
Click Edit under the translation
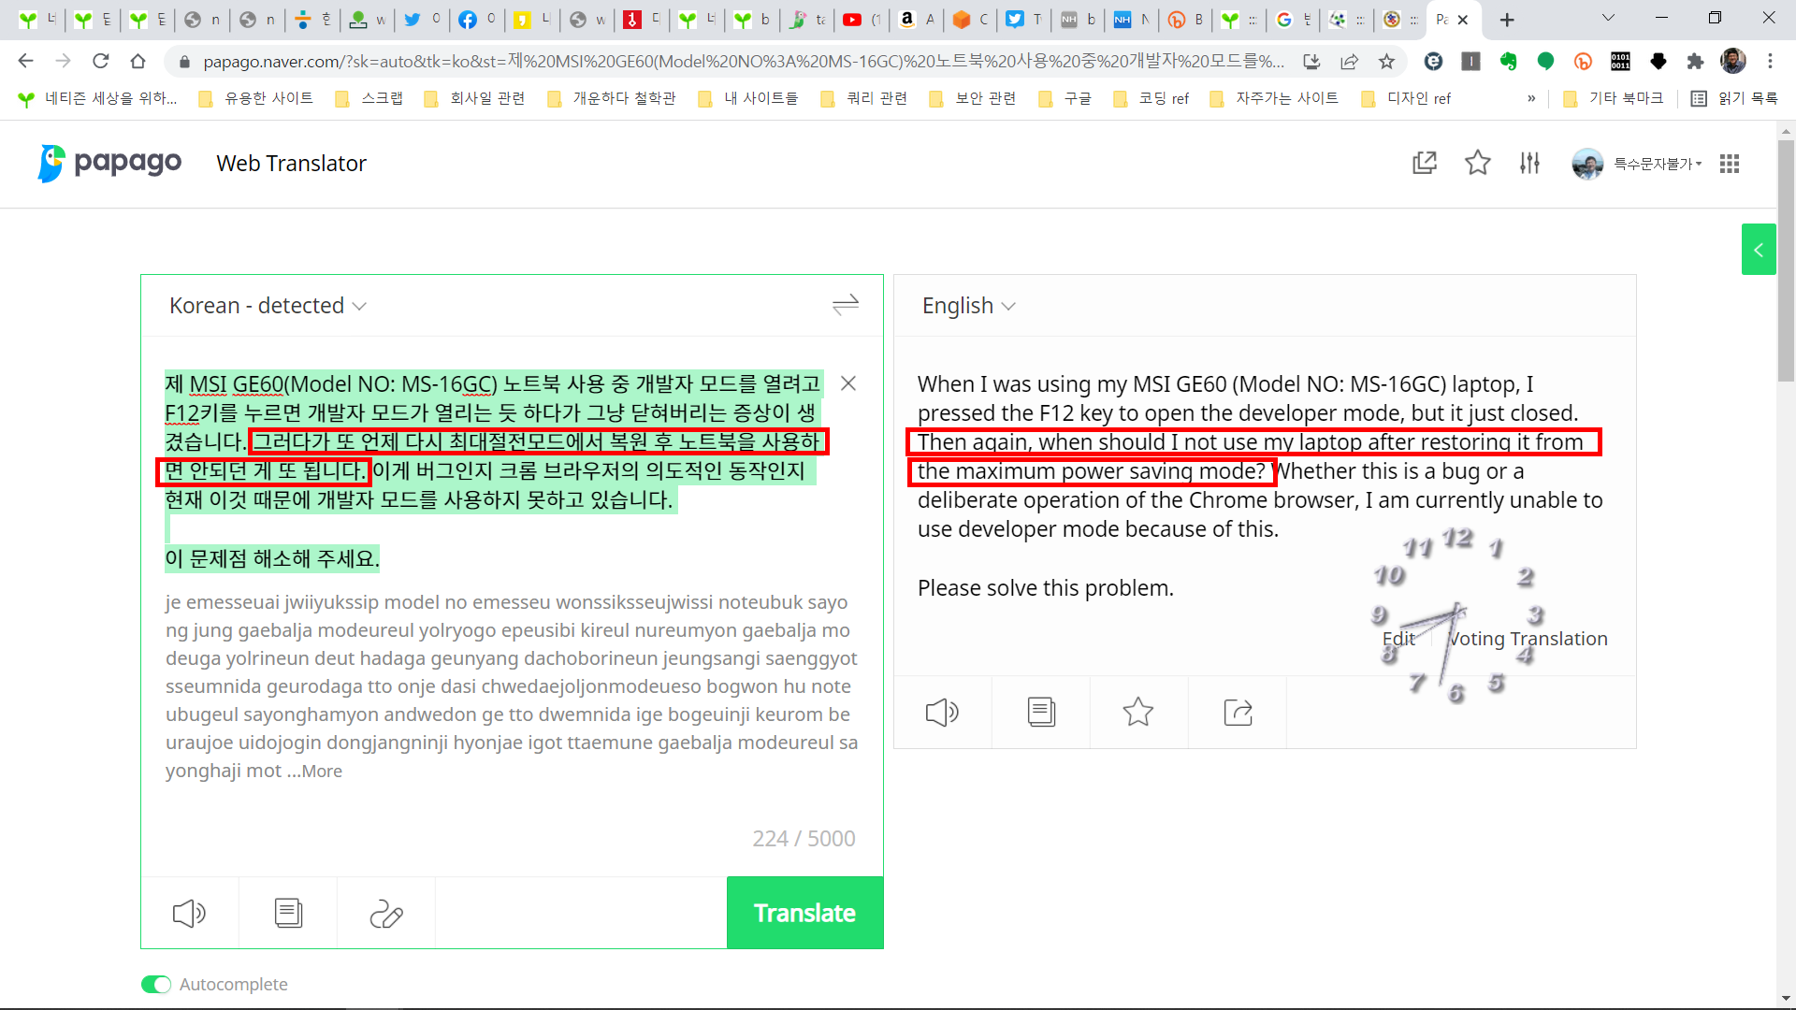[x=1398, y=639]
